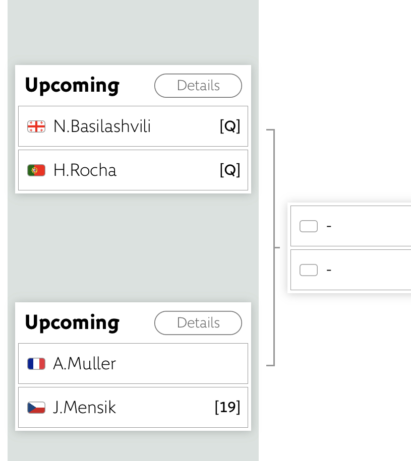Viewport: 411px width, 461px height.
Task: Click the Upcoming heading above A.Muller
Action: [x=72, y=323]
